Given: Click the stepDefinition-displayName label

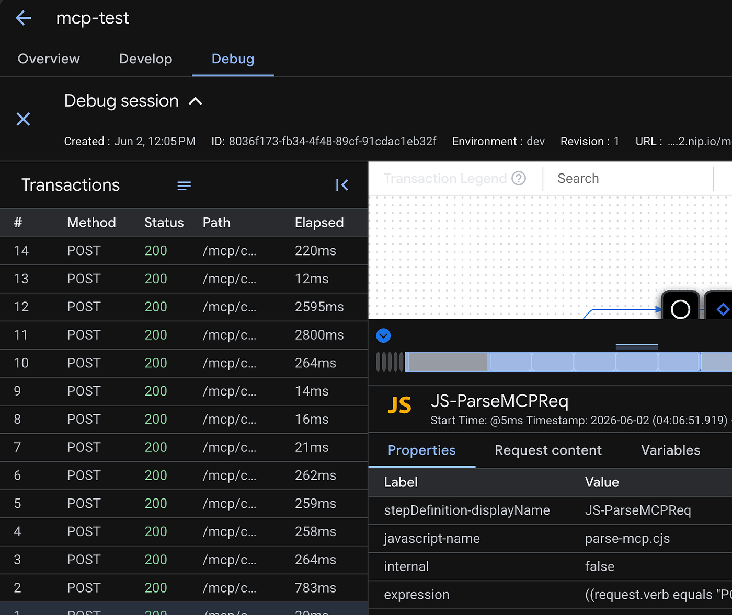Looking at the screenshot, I should (x=467, y=510).
